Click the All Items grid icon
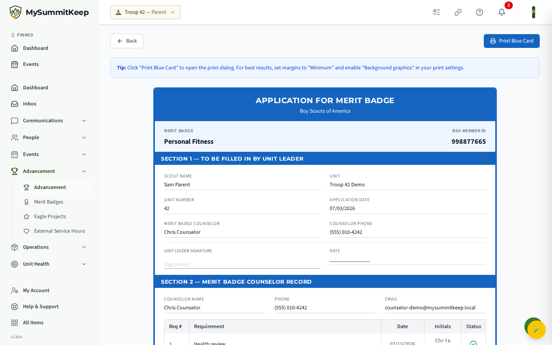Viewport: 552px width, 345px height. point(15,323)
